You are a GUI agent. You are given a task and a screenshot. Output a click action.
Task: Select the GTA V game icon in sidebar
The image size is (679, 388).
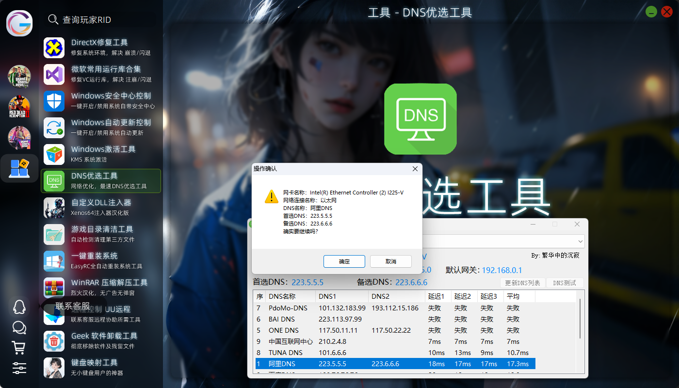tap(19, 76)
